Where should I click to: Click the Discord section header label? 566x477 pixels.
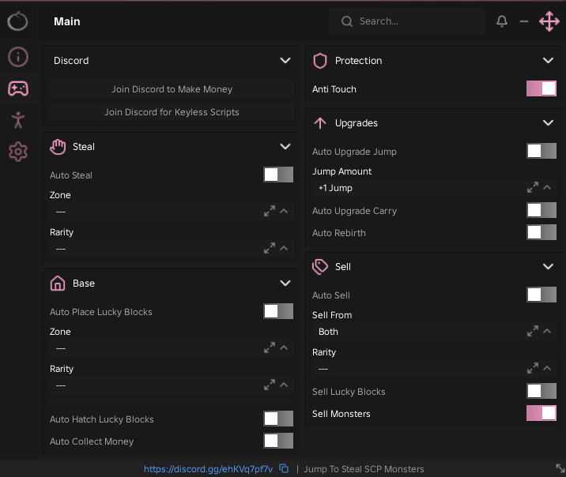tap(71, 61)
